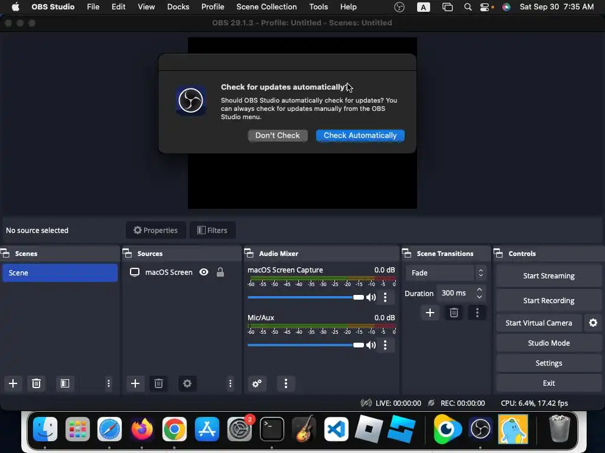Viewport: 605px width, 453px height.
Task: Open OBS Settings button
Action: [549, 363]
